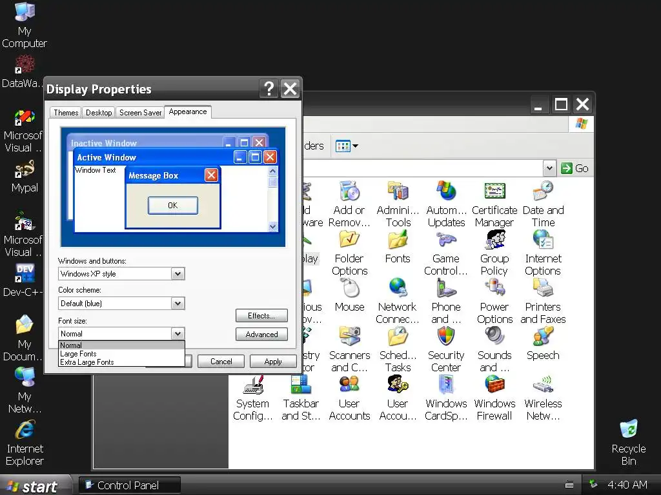Open Phone and Modem icon
The image size is (661, 495).
tap(446, 302)
